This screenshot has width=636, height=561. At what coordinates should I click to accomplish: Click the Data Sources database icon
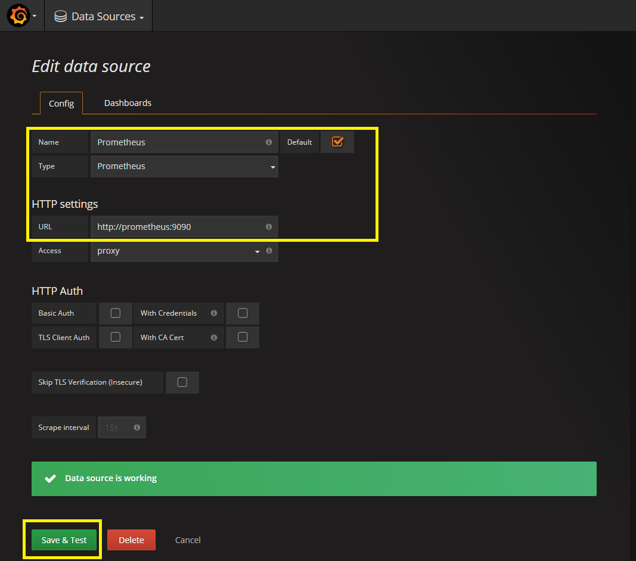point(60,16)
